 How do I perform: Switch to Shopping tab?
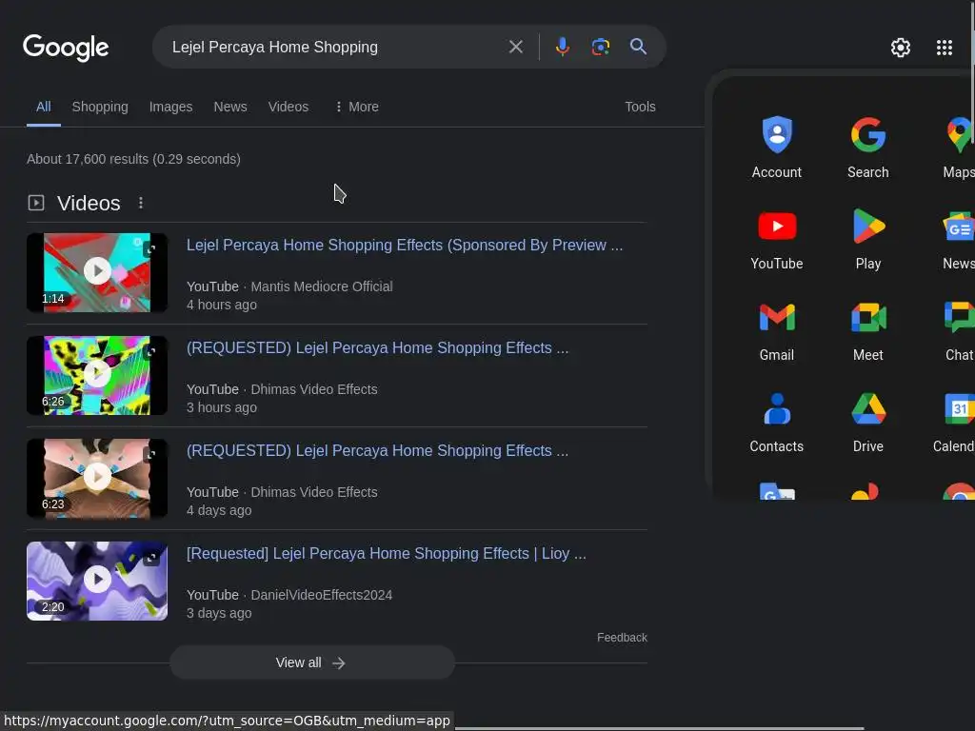[x=100, y=107]
